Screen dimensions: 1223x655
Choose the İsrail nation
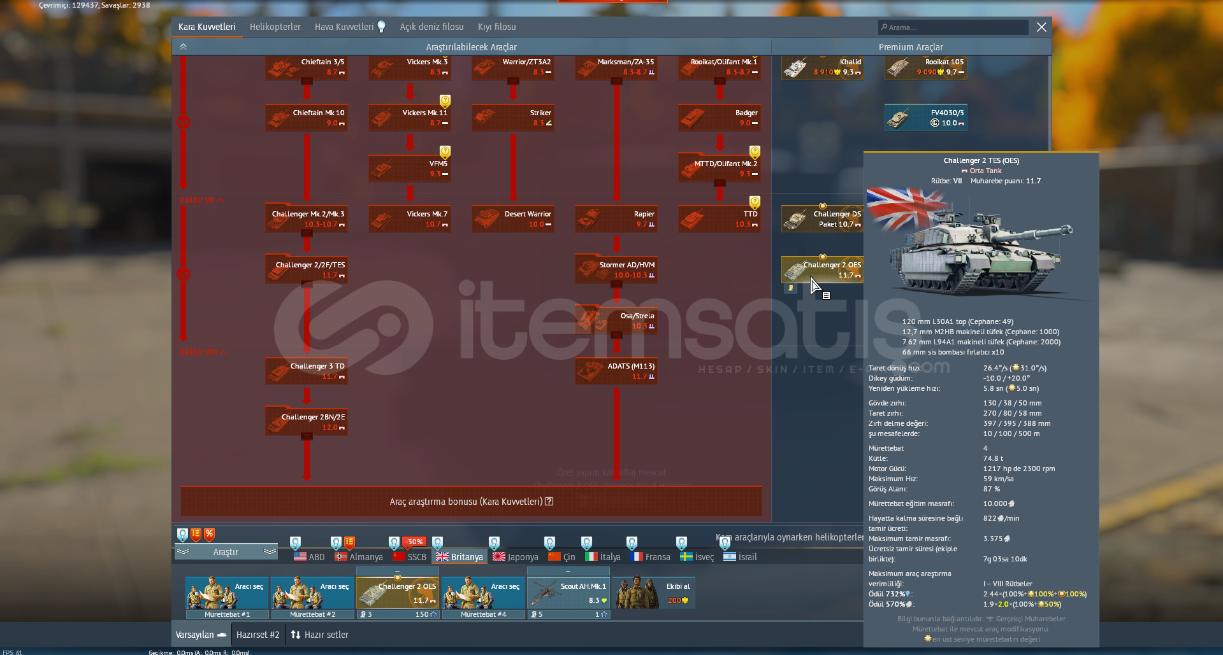tap(740, 557)
